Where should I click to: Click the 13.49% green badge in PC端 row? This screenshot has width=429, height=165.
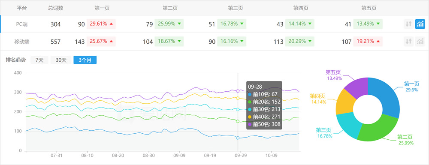[368, 24]
